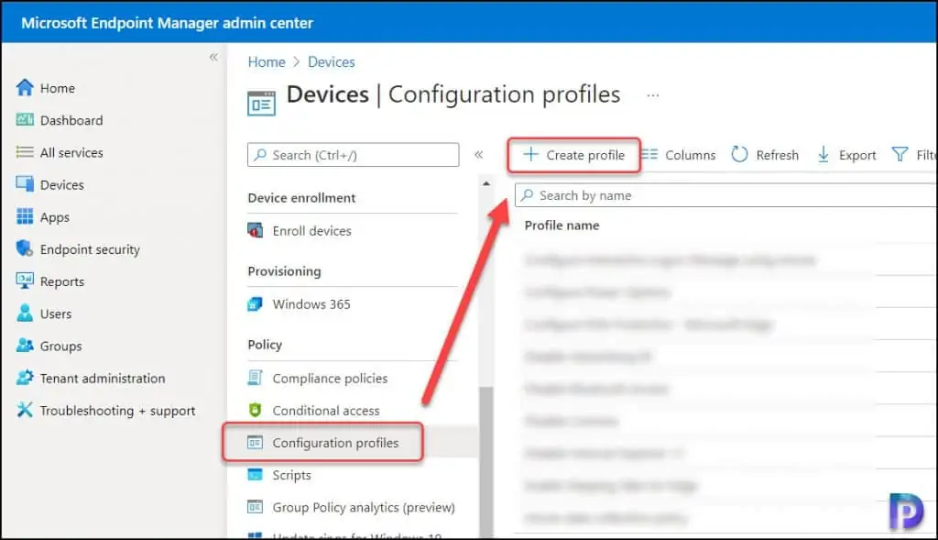Image resolution: width=938 pixels, height=540 pixels.
Task: Click the Apps menu label
Action: (55, 217)
